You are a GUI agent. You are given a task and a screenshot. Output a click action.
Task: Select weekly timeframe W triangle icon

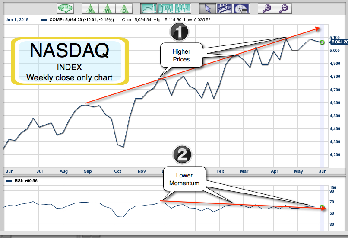point(107,9)
